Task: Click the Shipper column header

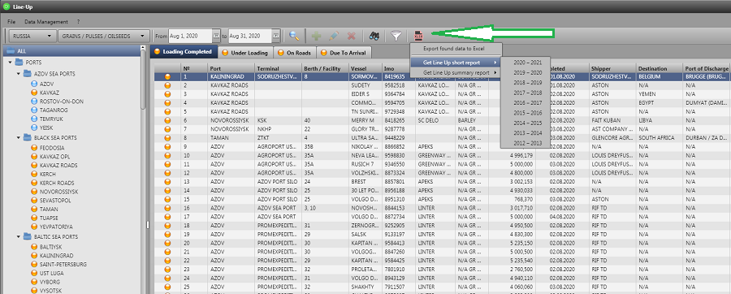Action: click(x=612, y=68)
